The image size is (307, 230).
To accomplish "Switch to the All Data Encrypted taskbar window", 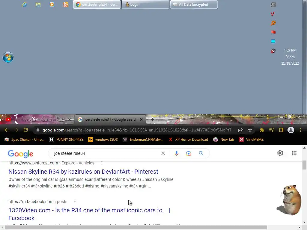I will pyautogui.click(x=194, y=4).
